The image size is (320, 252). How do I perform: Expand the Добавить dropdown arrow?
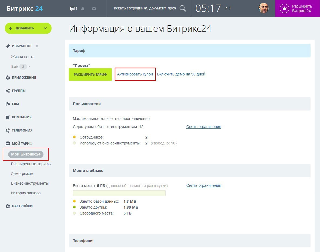(45, 28)
